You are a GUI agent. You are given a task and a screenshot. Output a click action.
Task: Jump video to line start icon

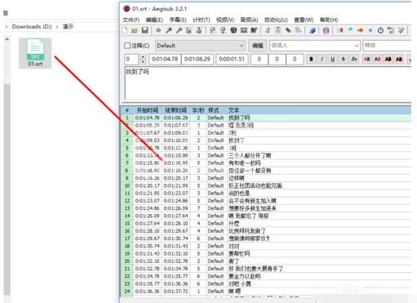click(x=189, y=30)
